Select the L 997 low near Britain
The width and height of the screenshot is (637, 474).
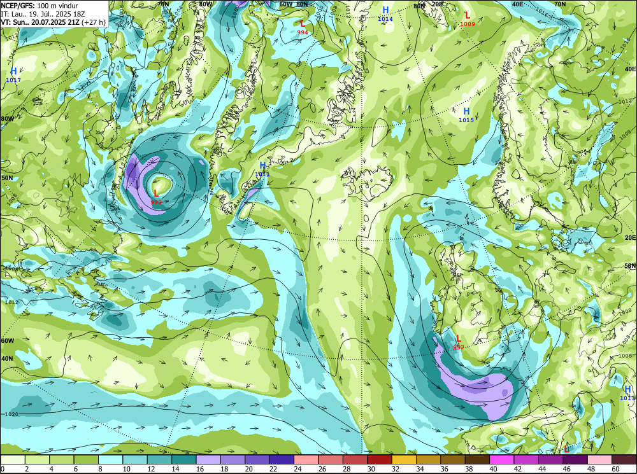click(x=459, y=342)
